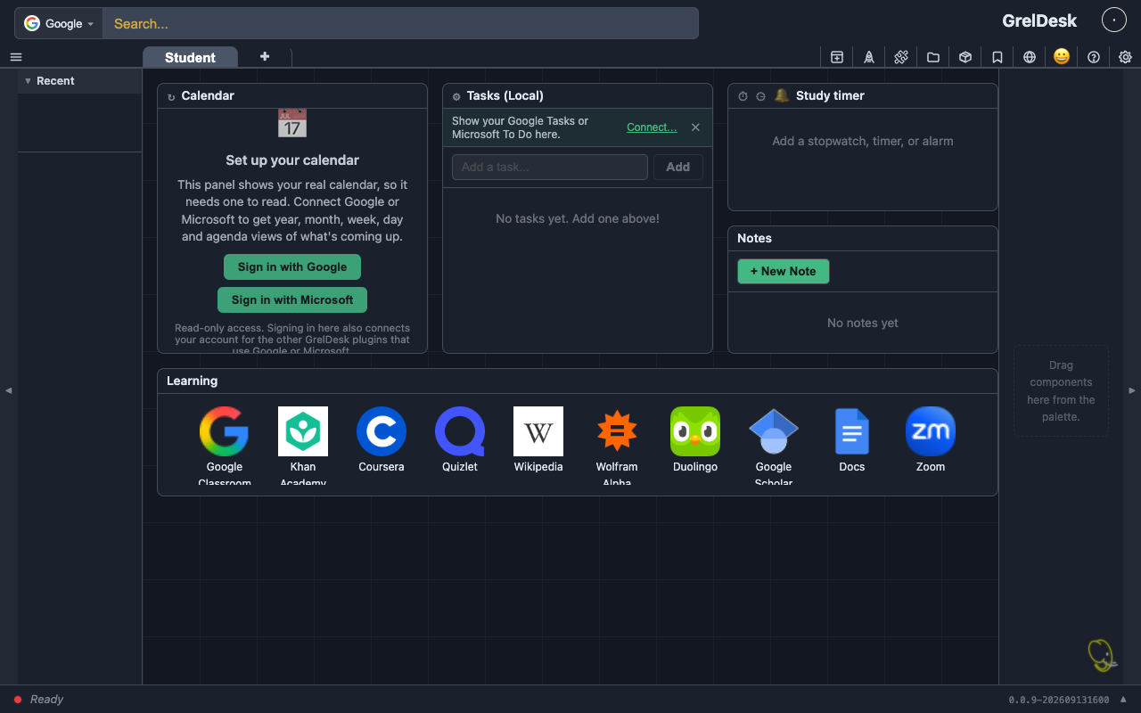Click the package box toolbar icon
This screenshot has height=713, width=1141.
[x=965, y=57]
